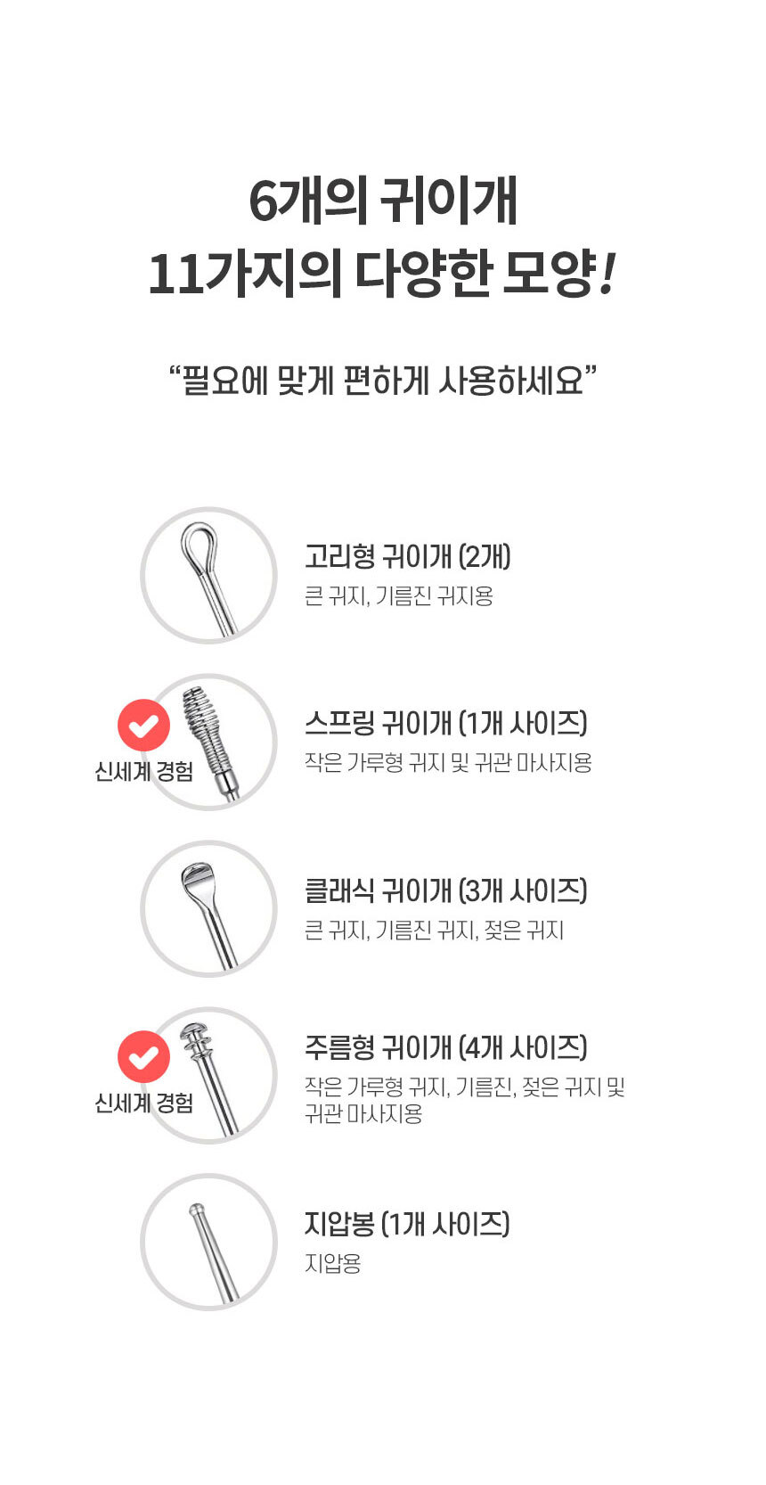Select '주름형 귀이개 (4개 사이즈)' title
766x1485 pixels.
445,1047
